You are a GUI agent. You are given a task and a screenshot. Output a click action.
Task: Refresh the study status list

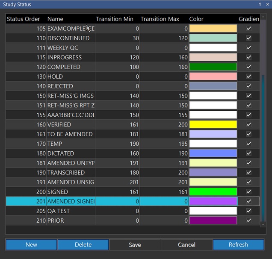(238, 244)
